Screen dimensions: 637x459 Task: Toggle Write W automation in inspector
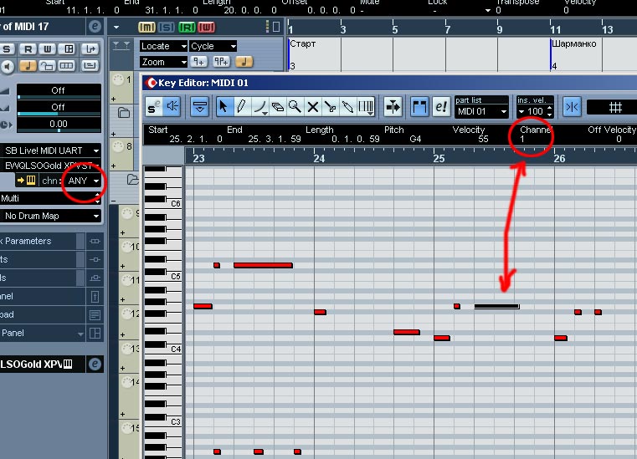click(48, 49)
